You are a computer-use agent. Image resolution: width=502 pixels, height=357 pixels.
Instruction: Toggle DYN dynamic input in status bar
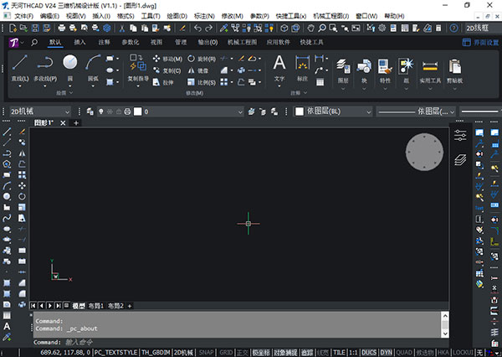click(x=387, y=352)
